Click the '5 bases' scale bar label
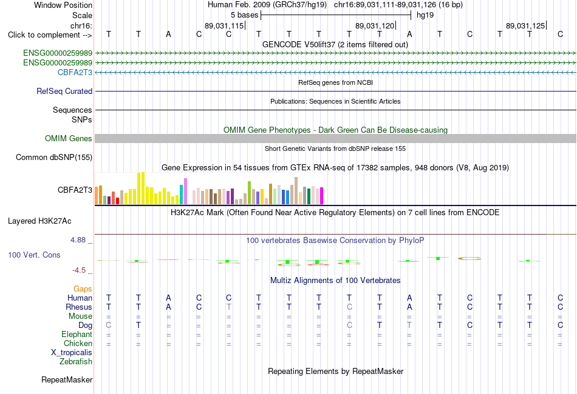Viewport: 577px width, 394px height. (x=244, y=15)
